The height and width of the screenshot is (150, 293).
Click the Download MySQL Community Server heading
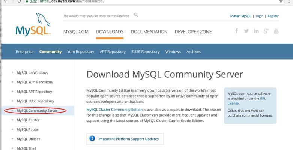(165, 74)
